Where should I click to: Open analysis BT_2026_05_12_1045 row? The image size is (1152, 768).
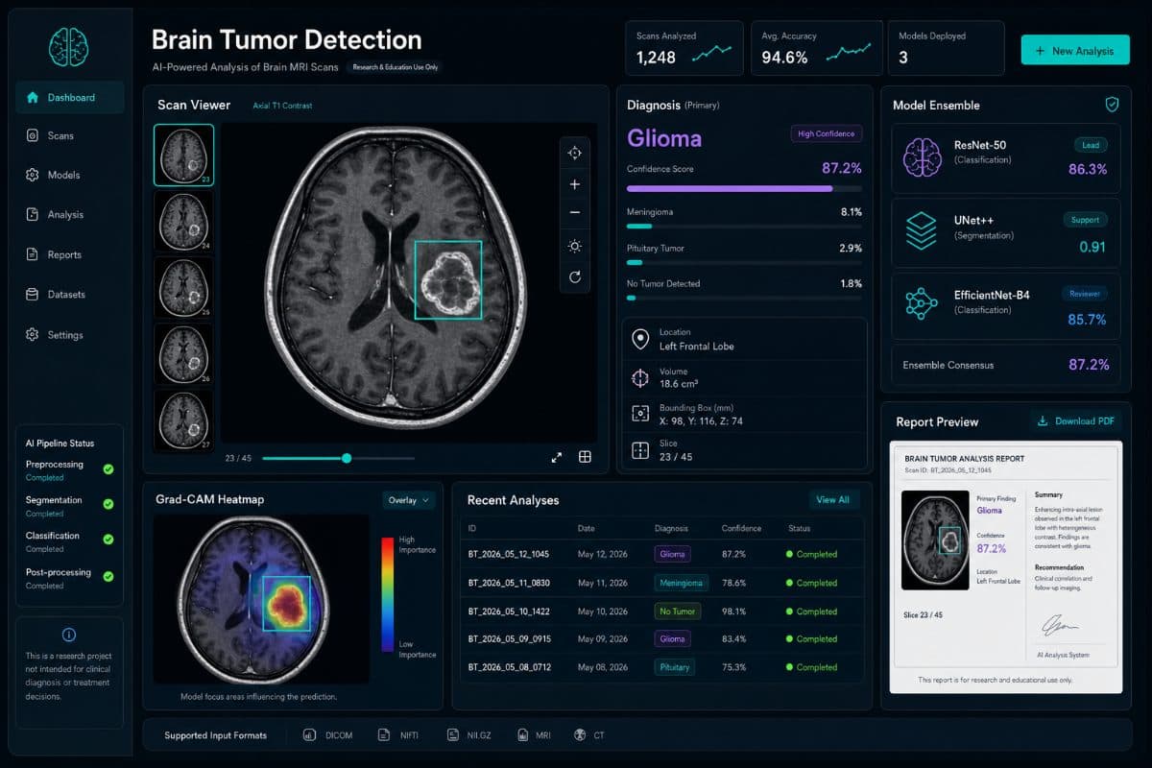662,554
